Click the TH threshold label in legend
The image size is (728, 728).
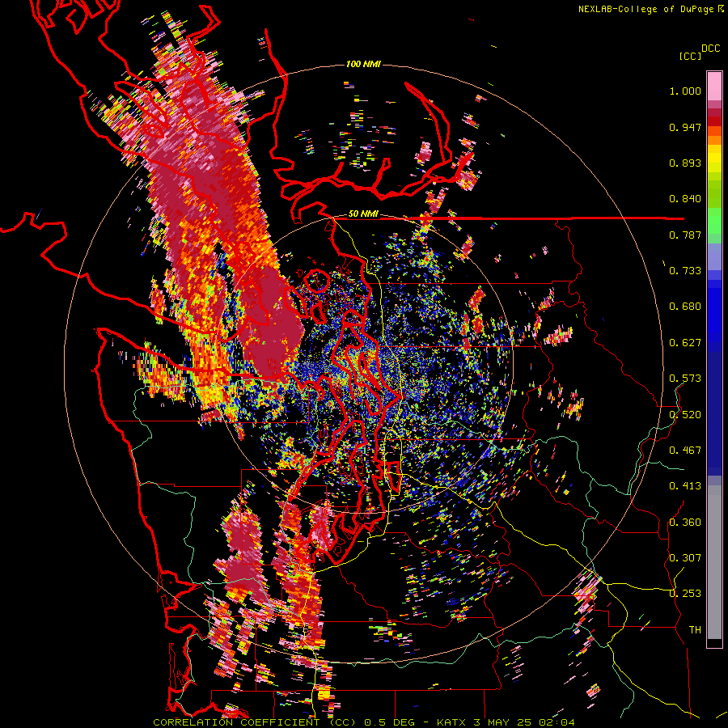point(695,630)
